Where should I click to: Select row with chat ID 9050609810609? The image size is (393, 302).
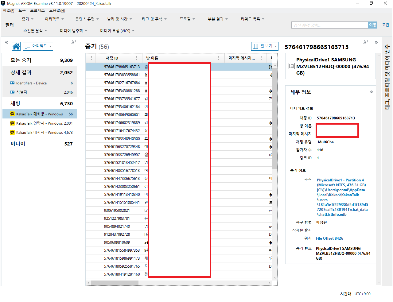tap(179, 242)
